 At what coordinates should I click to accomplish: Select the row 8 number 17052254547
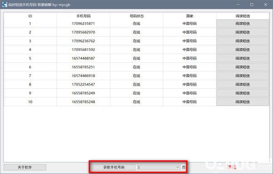point(83,85)
